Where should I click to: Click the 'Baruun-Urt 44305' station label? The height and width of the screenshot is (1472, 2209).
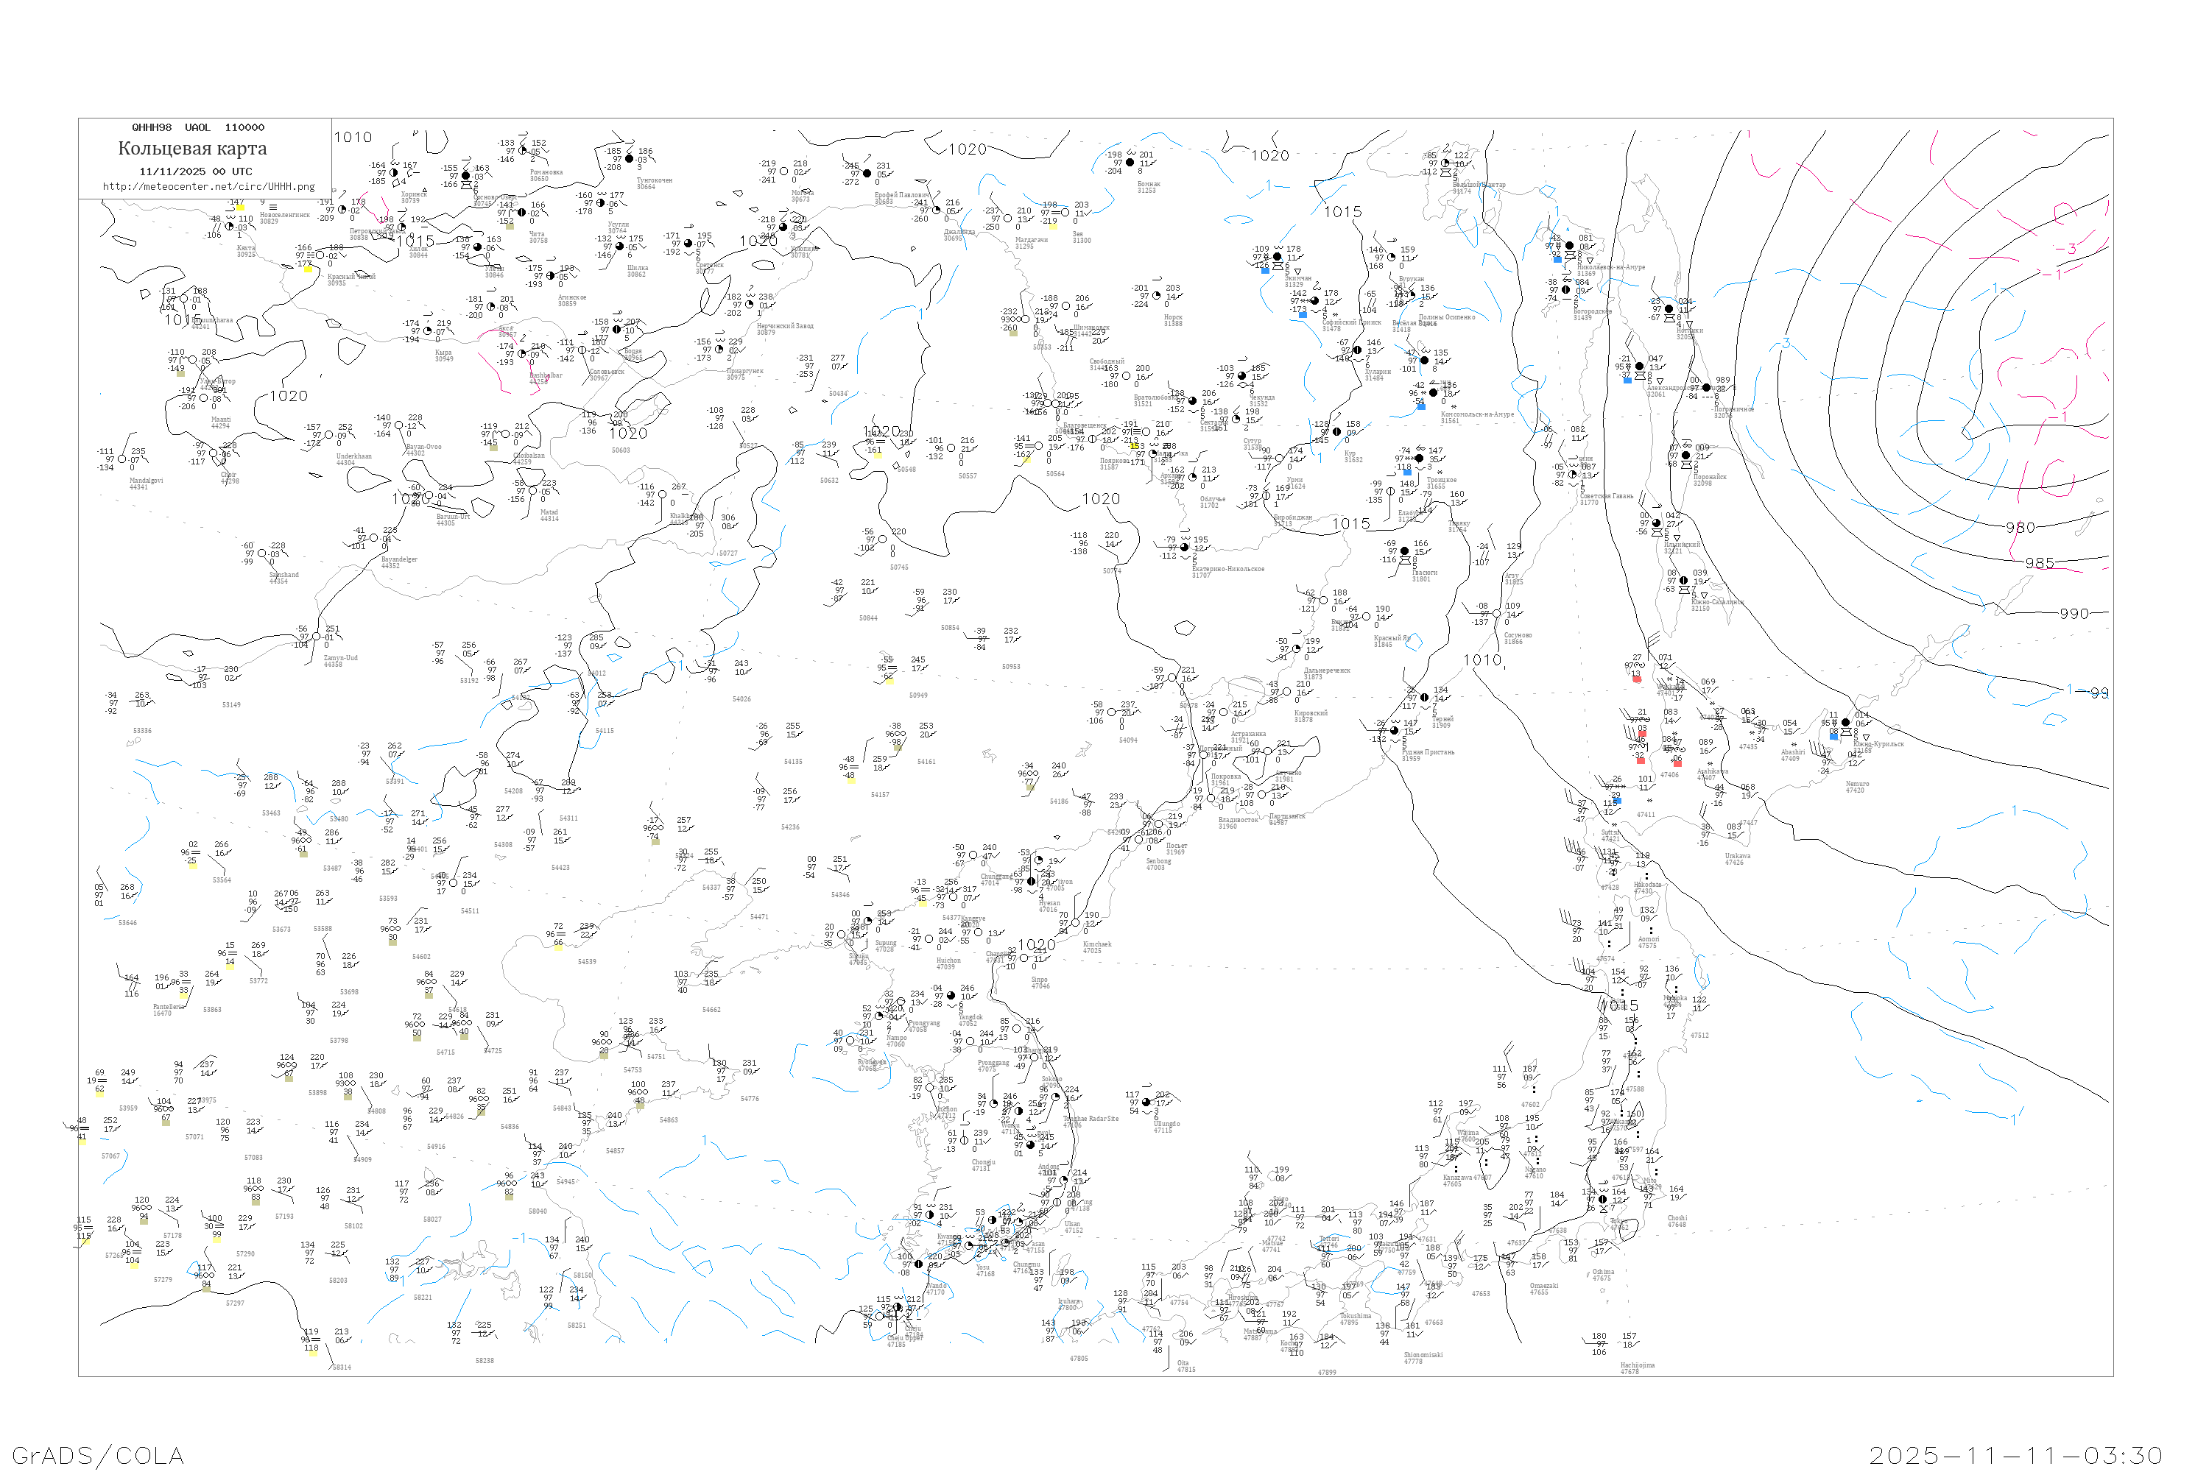[453, 519]
